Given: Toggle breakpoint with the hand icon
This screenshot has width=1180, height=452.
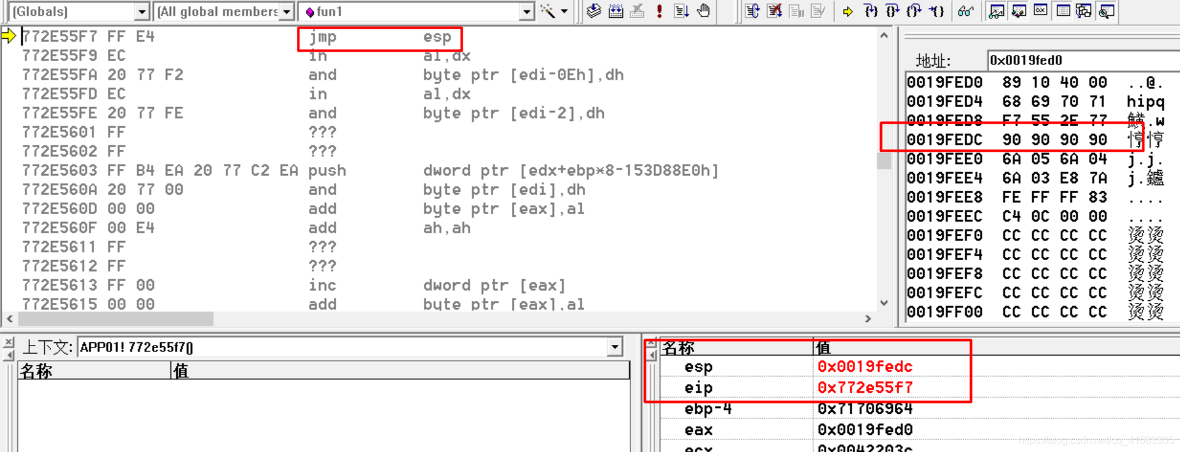Looking at the screenshot, I should (x=703, y=11).
